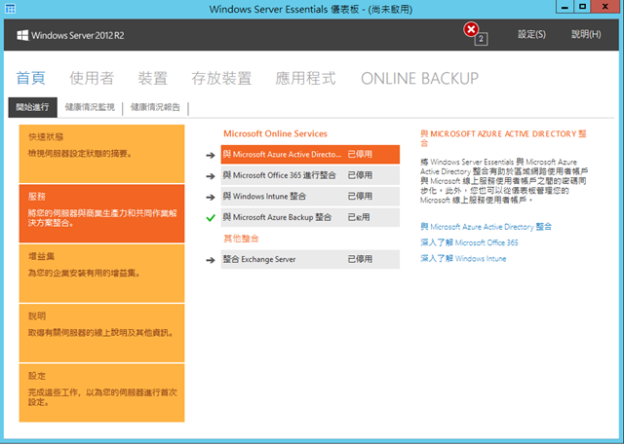This screenshot has width=624, height=445.
Task: Click the Microsoft Online Services heading
Action: [x=275, y=134]
